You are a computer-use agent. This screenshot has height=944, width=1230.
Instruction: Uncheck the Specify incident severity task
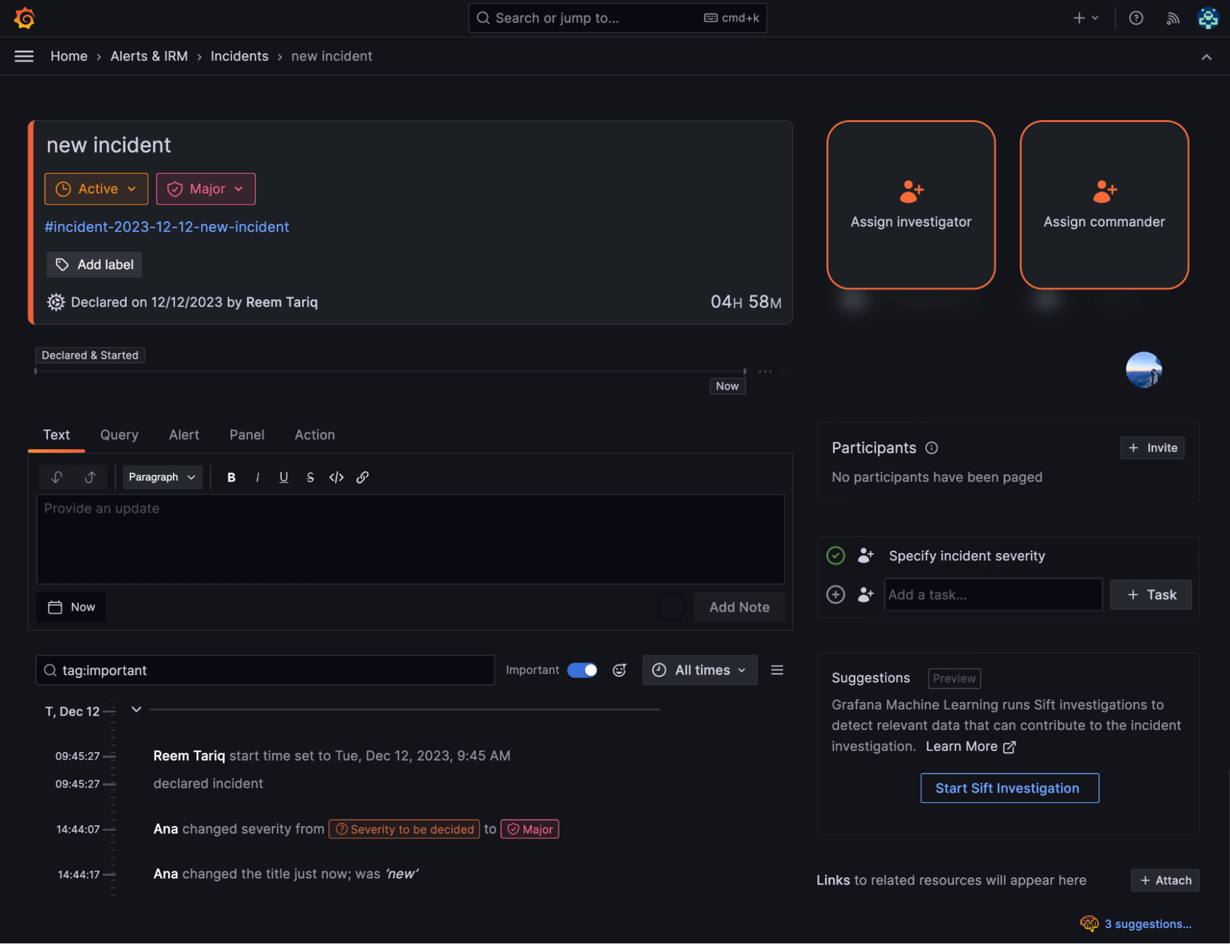point(835,556)
